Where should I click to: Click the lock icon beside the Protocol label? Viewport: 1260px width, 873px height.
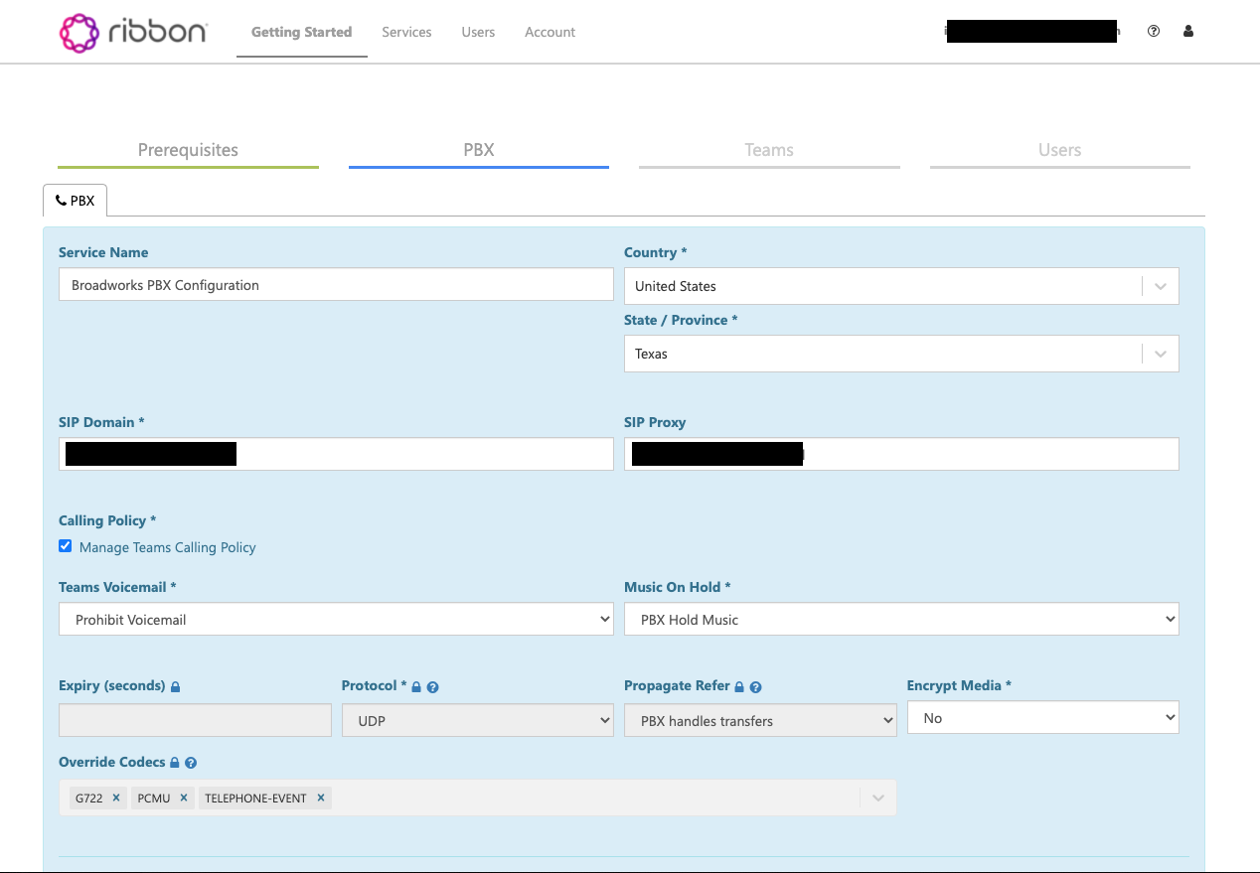click(416, 686)
